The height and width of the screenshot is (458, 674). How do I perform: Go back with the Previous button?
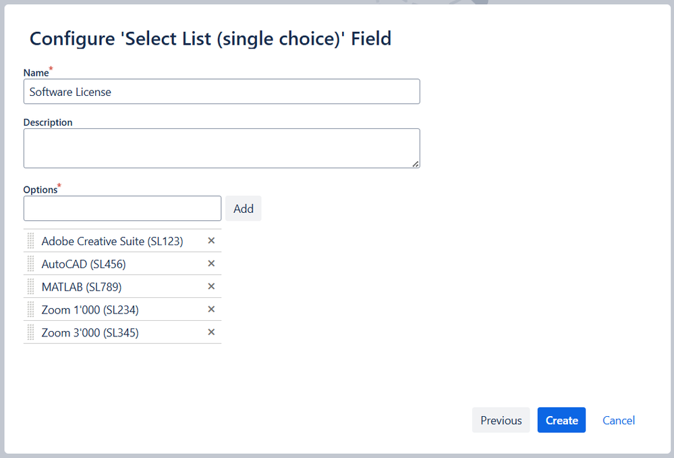pyautogui.click(x=501, y=420)
